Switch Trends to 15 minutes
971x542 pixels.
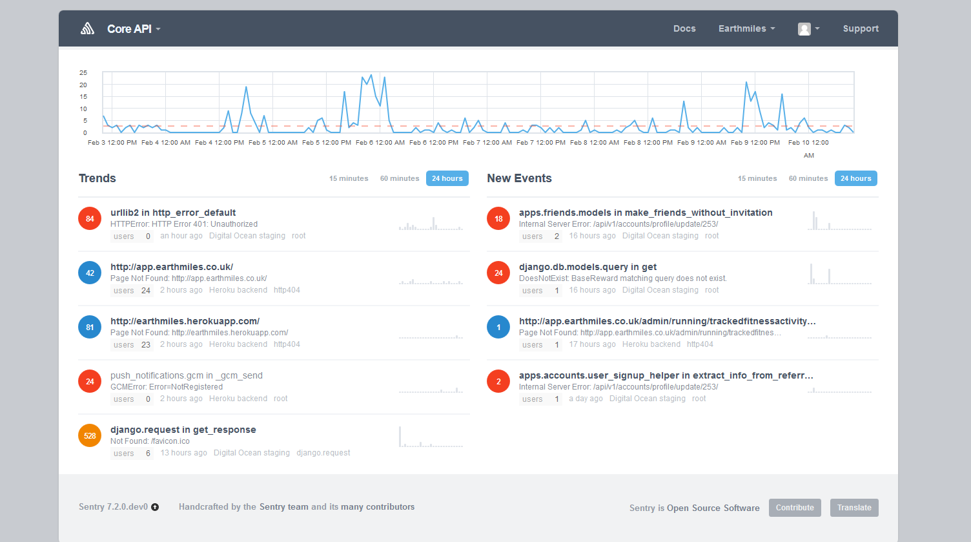[349, 178]
